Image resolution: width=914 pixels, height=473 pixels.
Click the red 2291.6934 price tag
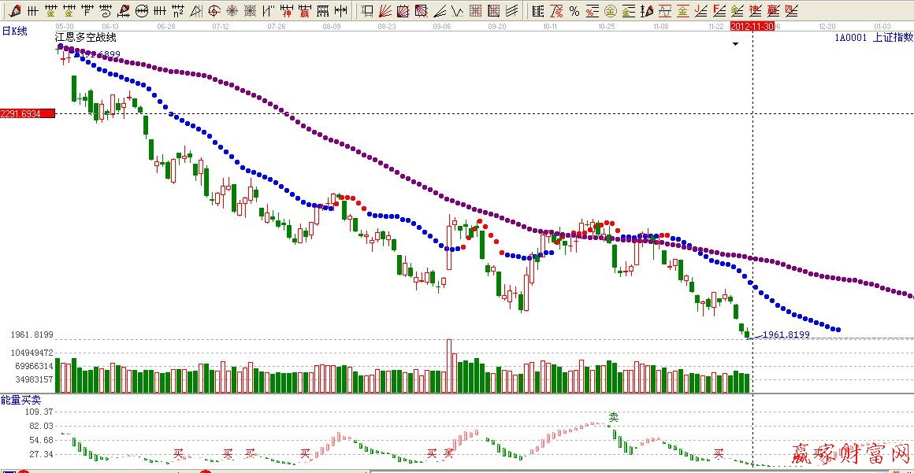[28, 114]
